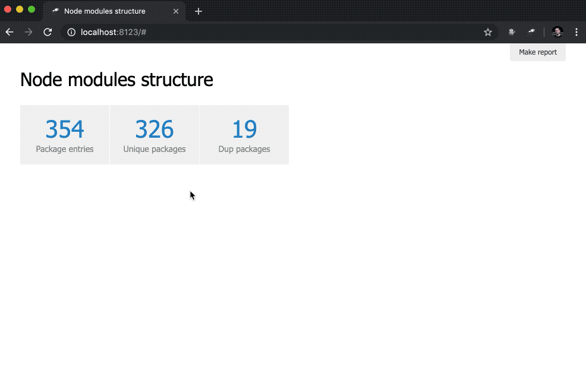Open site information icon beside localhost
This screenshot has width=586, height=374.
pos(71,32)
